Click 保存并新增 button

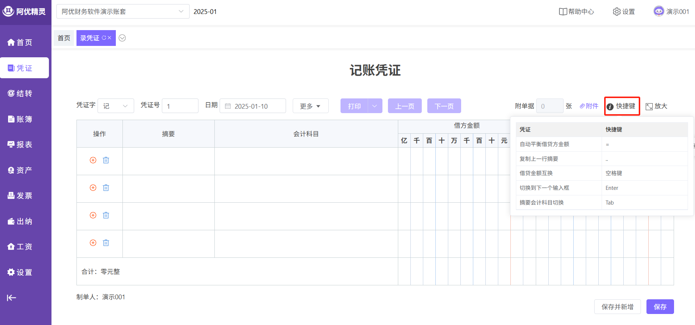tap(617, 307)
